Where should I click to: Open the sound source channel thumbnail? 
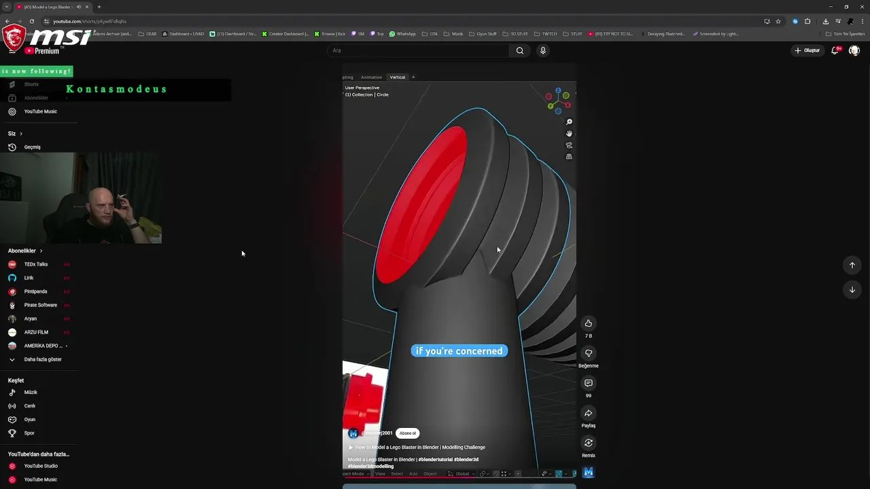tap(589, 472)
